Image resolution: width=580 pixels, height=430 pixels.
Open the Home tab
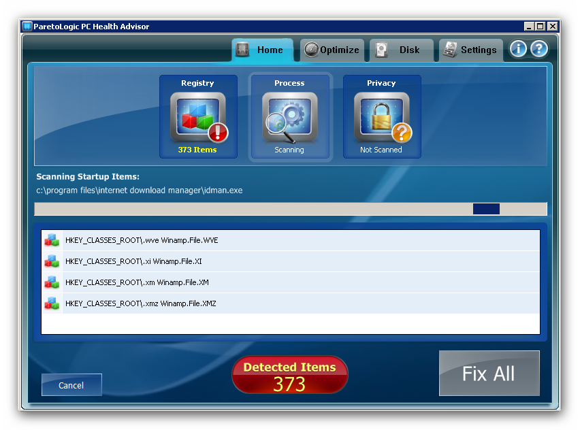[263, 50]
